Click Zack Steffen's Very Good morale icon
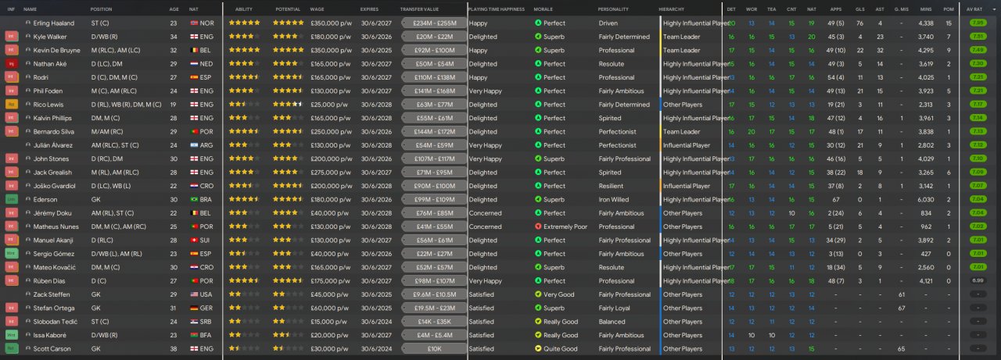Viewport: 1001px width, 360px height. click(538, 294)
